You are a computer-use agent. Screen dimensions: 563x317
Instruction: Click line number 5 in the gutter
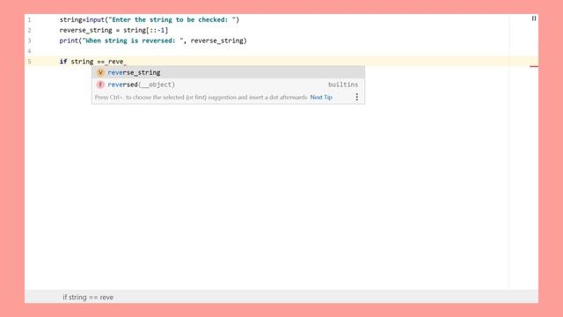(x=29, y=62)
